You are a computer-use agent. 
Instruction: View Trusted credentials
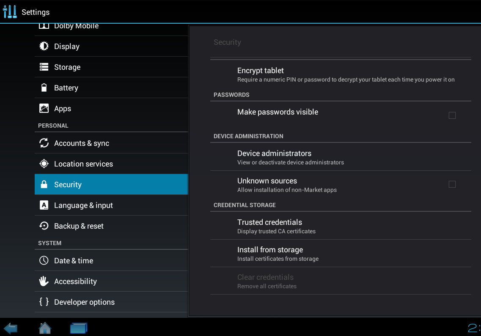click(x=341, y=226)
